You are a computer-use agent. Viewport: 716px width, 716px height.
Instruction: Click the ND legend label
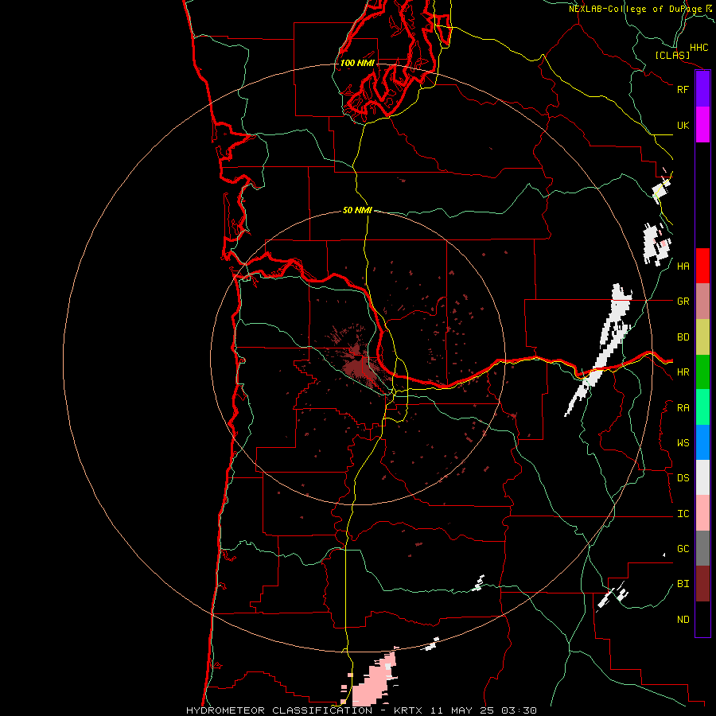[x=683, y=620]
